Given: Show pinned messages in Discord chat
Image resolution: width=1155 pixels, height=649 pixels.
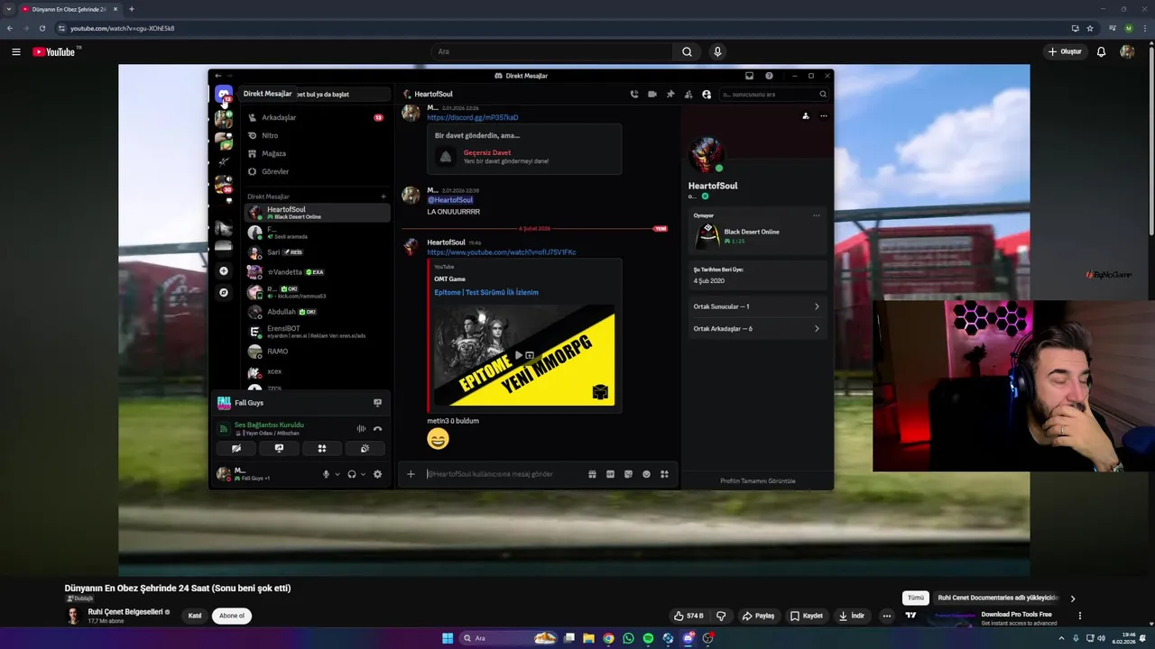Looking at the screenshot, I should pos(670,94).
